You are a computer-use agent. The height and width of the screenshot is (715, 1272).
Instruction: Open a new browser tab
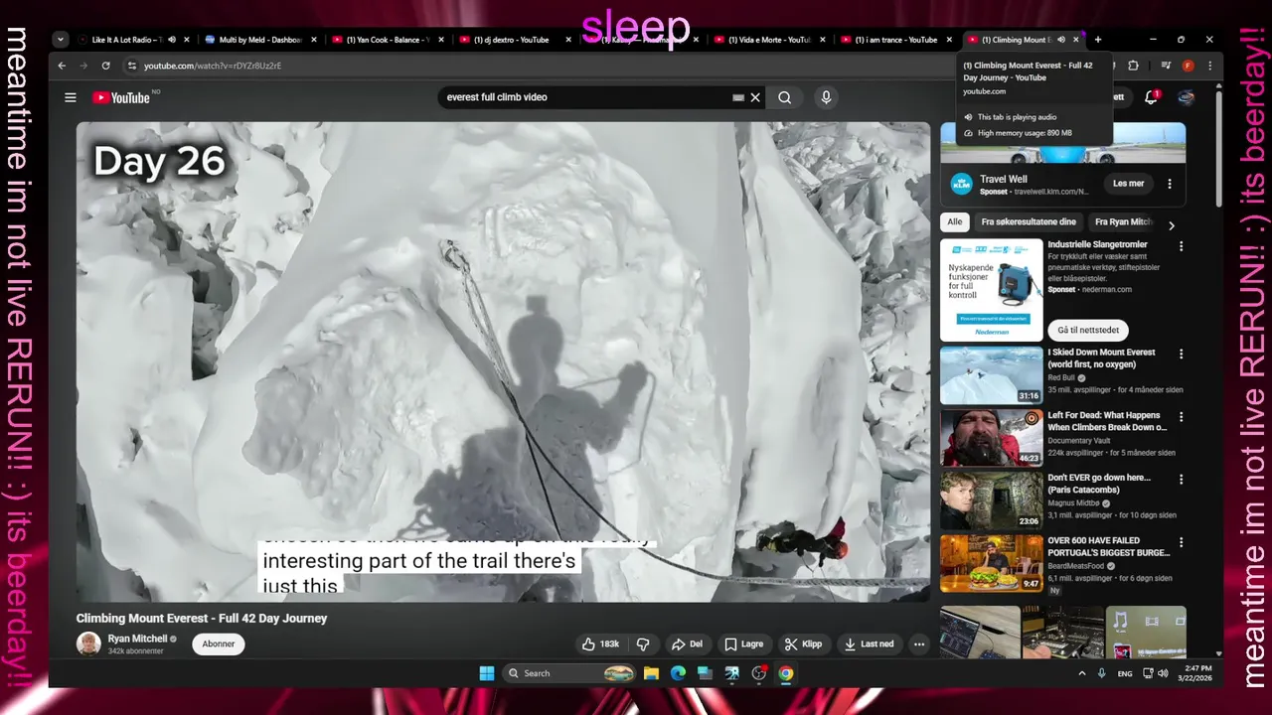tap(1097, 40)
